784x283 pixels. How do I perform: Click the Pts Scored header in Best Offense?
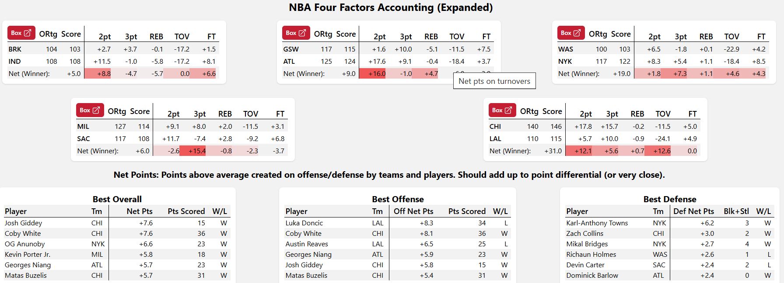(467, 211)
